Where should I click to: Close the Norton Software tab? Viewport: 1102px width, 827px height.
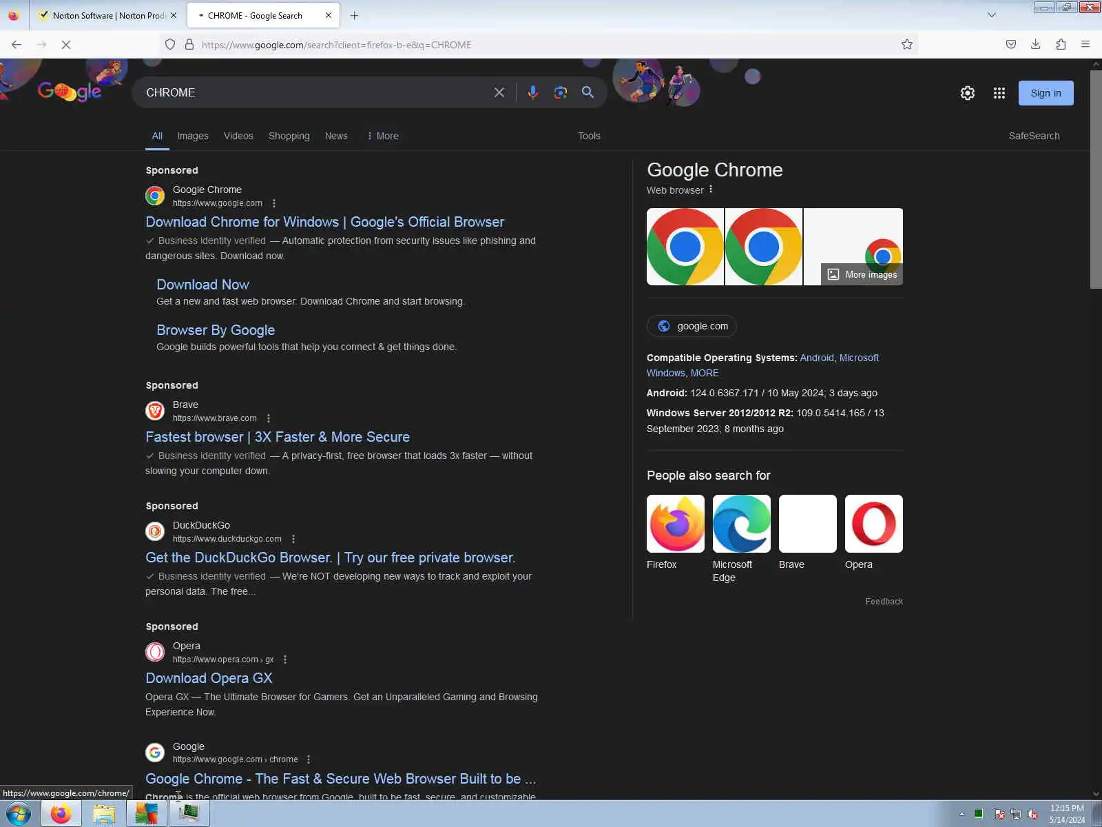174,15
